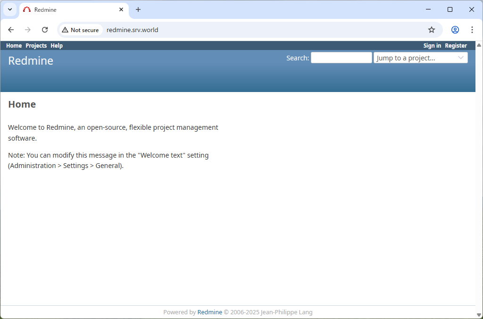
Task: Click the address bar showing redmine.srv.world
Action: 236,30
